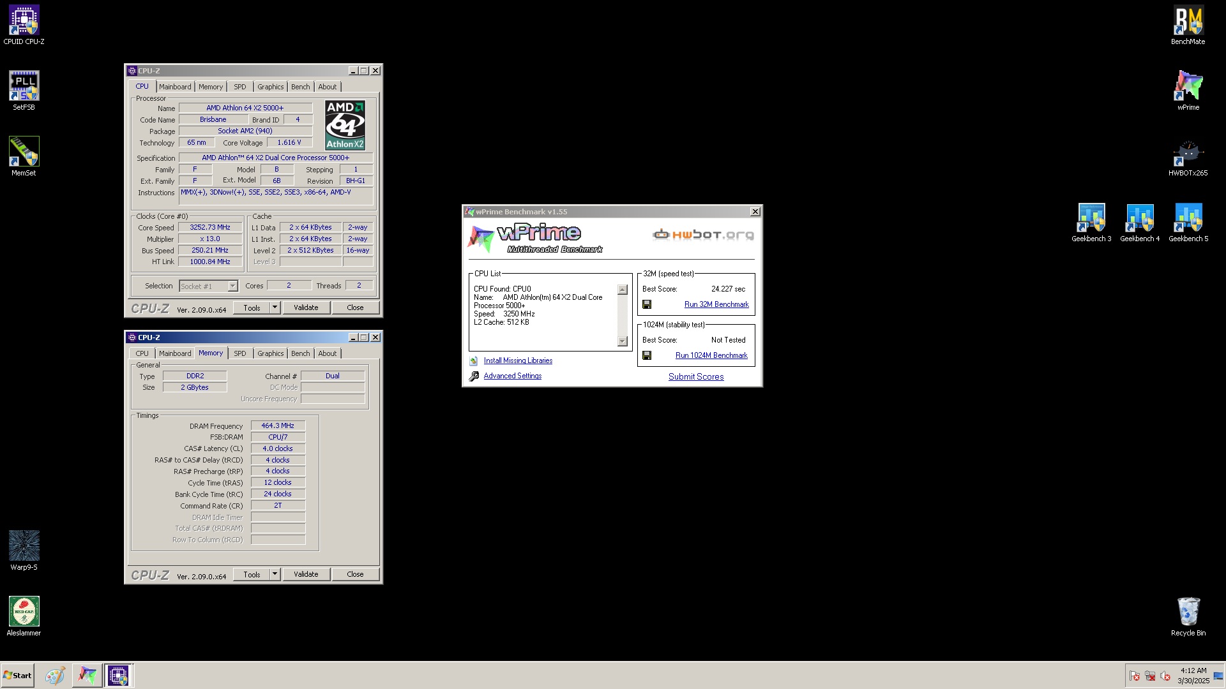This screenshot has height=689, width=1226.
Task: Click Install Missing Libraries link
Action: (518, 360)
